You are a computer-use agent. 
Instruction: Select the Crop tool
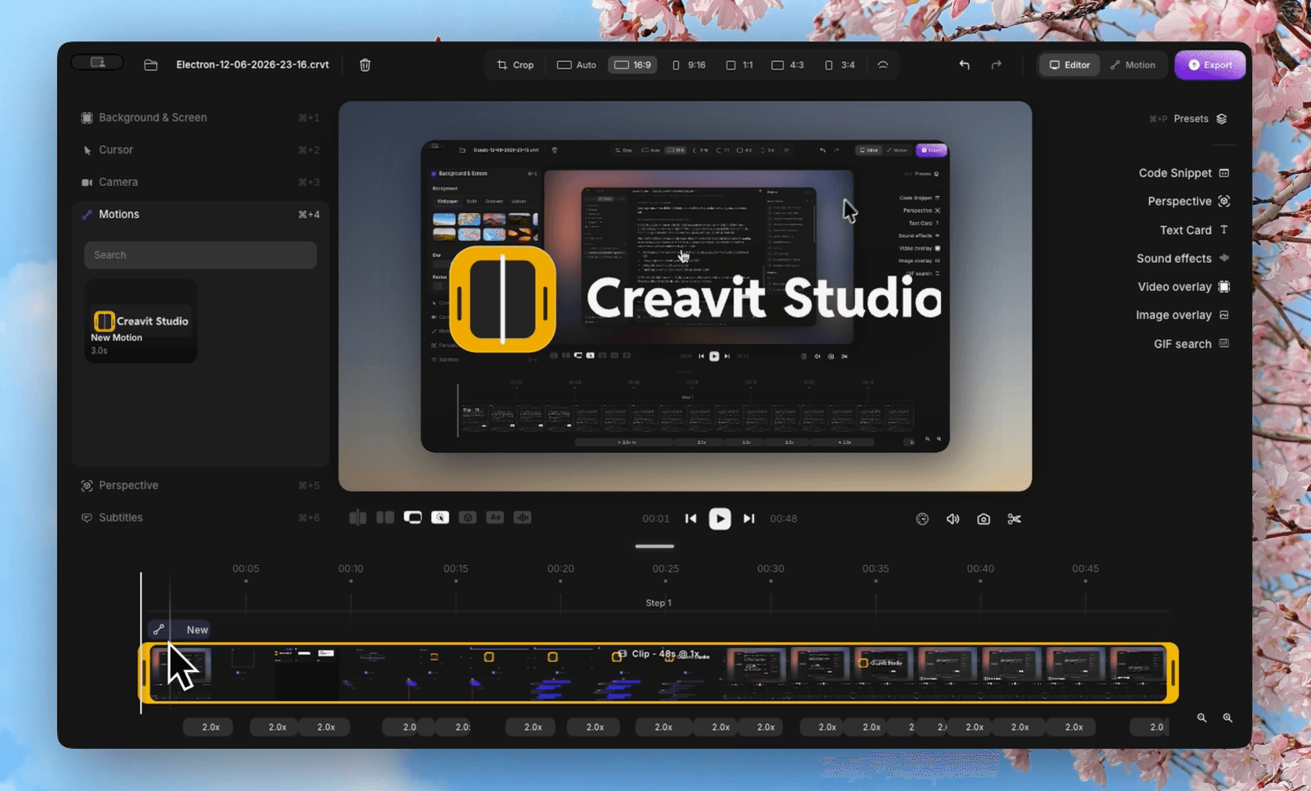pos(515,65)
